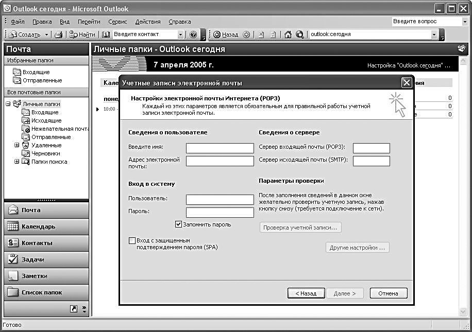Open the Создать button dropdown arrow
472x332 pixels.
pyautogui.click(x=46, y=34)
